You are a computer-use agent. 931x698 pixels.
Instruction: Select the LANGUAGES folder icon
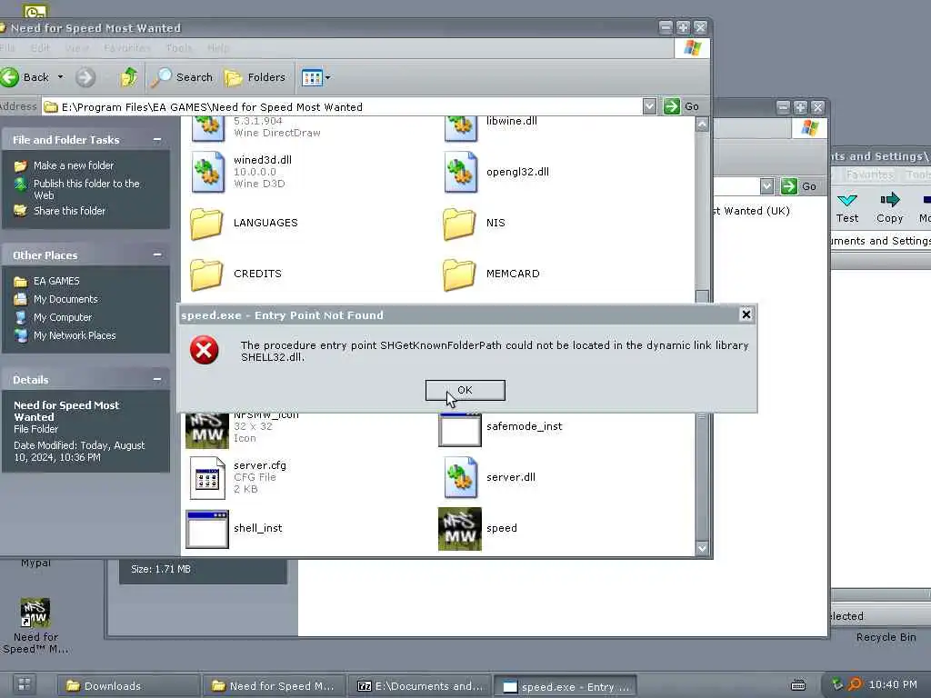click(x=206, y=224)
